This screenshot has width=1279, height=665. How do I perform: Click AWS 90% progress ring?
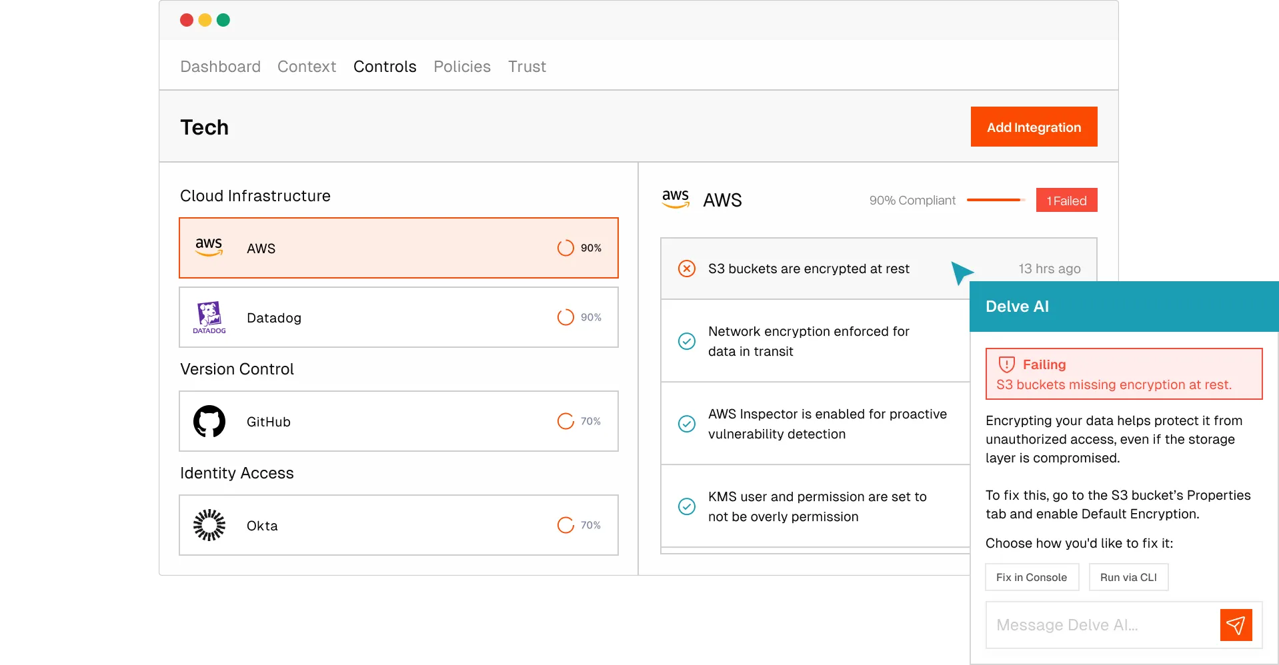[x=565, y=248]
